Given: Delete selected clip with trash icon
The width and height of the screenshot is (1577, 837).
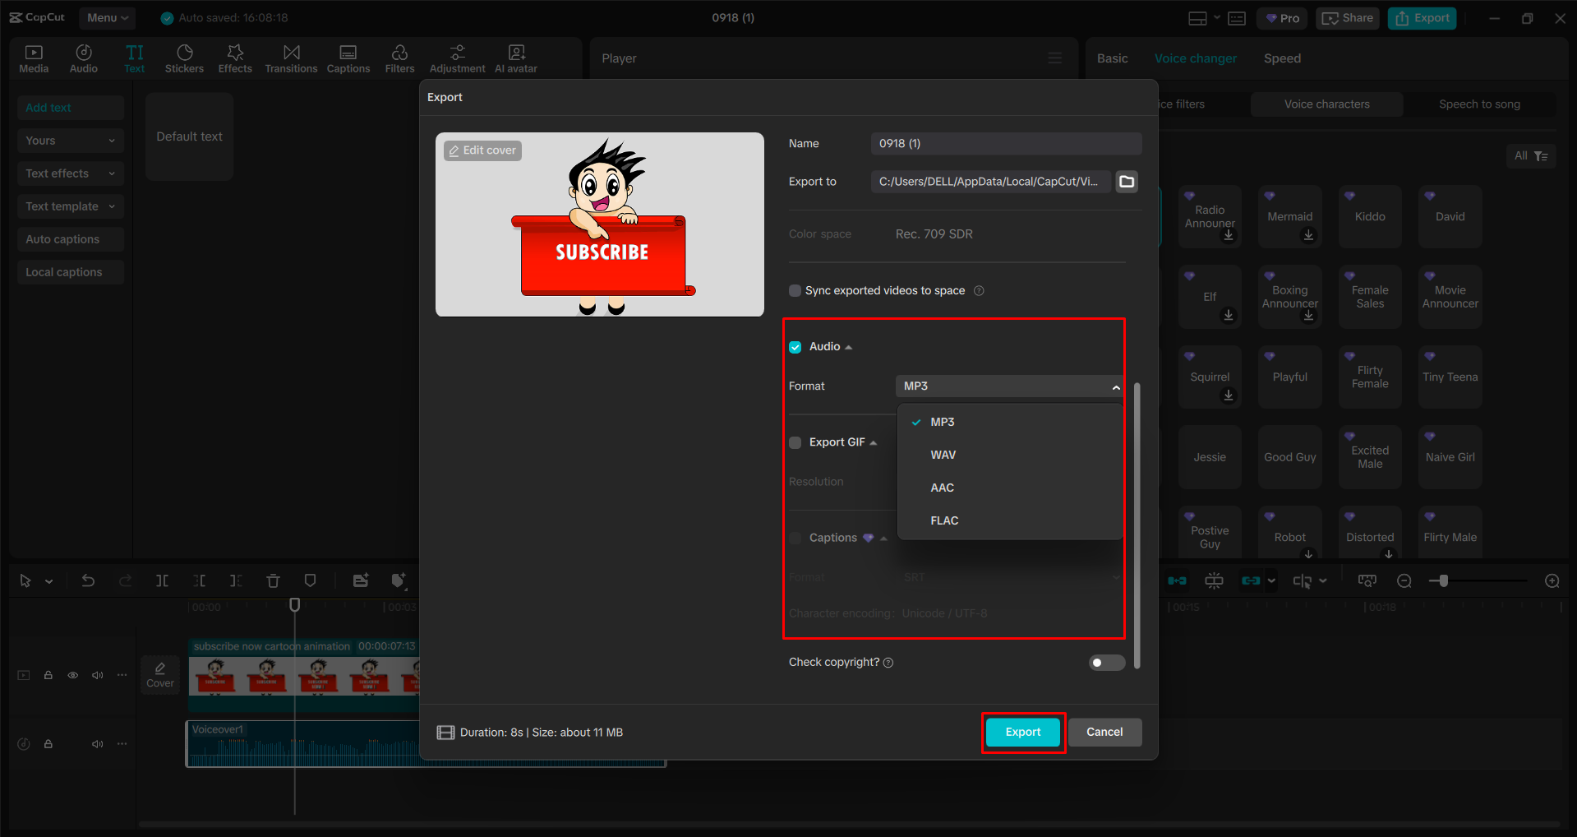Looking at the screenshot, I should pos(273,580).
